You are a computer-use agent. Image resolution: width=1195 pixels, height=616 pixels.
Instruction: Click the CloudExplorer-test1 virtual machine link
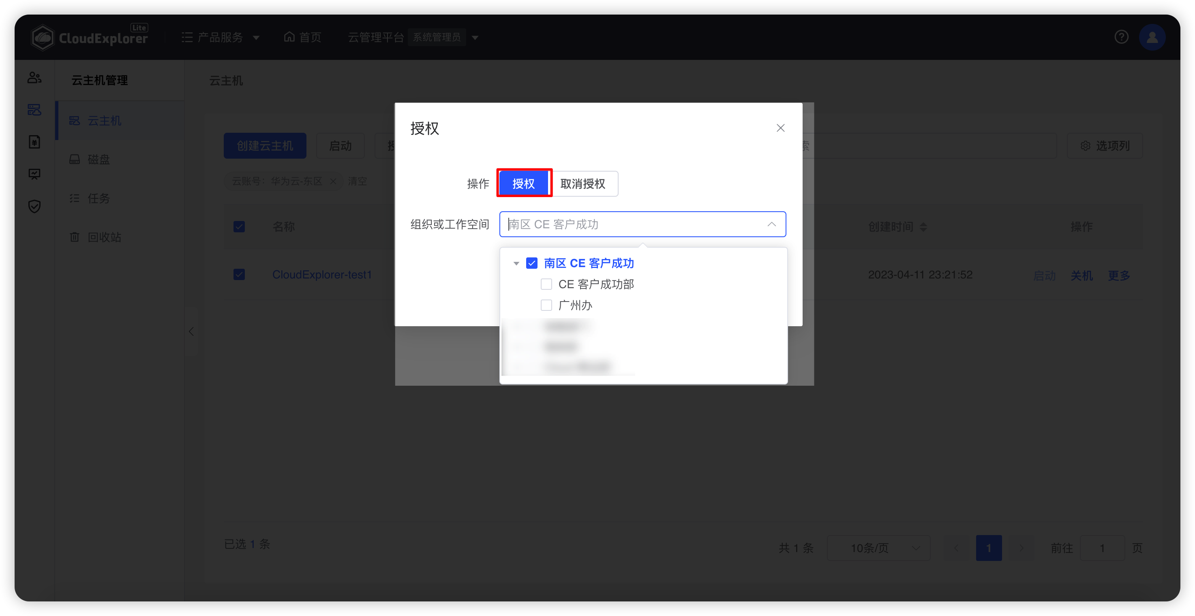323,274
